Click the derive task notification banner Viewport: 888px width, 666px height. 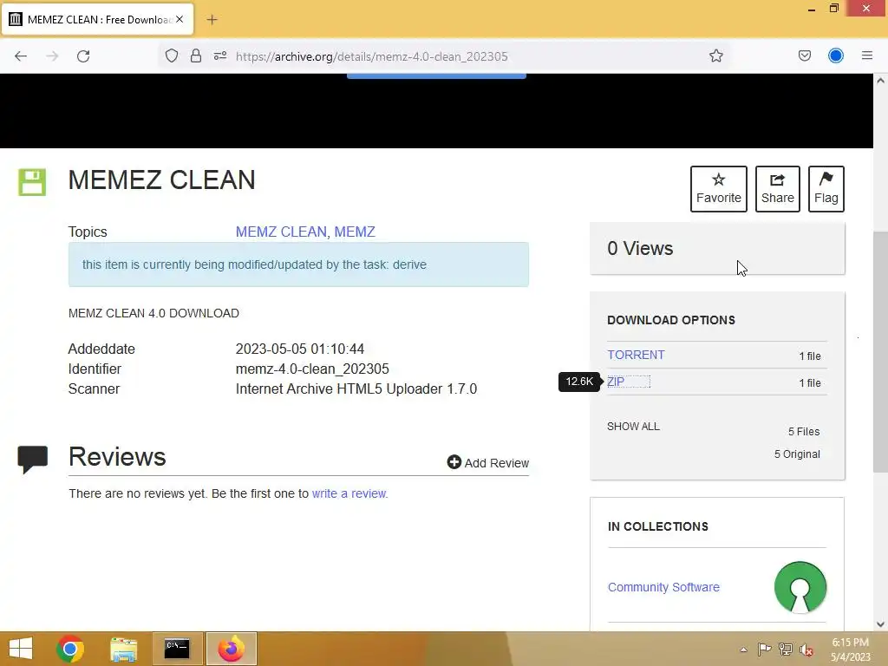(x=298, y=264)
